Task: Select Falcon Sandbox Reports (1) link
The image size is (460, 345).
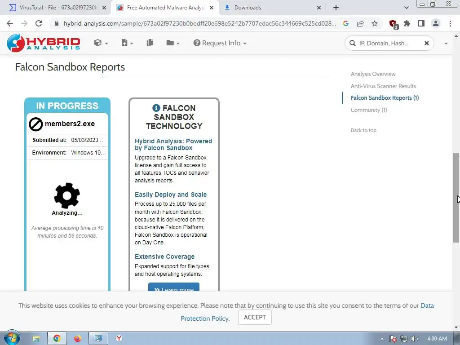Action: [385, 97]
